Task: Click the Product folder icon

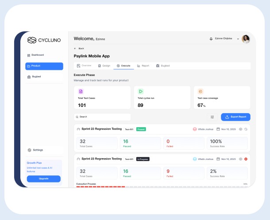Action: 29,66
